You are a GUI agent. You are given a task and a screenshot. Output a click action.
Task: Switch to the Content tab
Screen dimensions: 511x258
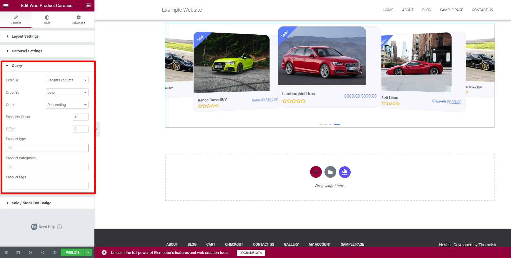coord(16,20)
